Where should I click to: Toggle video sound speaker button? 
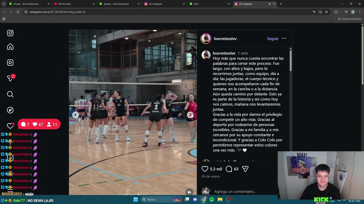click(189, 192)
